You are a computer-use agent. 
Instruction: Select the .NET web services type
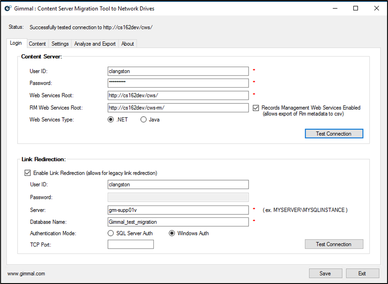click(x=111, y=120)
